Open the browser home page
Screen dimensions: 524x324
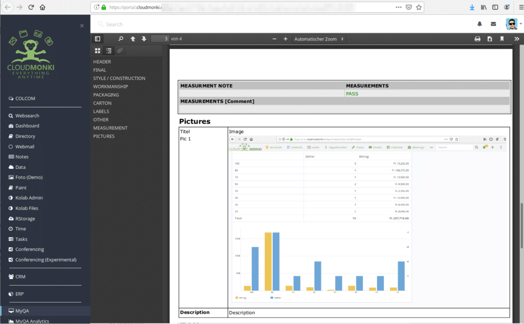(x=42, y=7)
